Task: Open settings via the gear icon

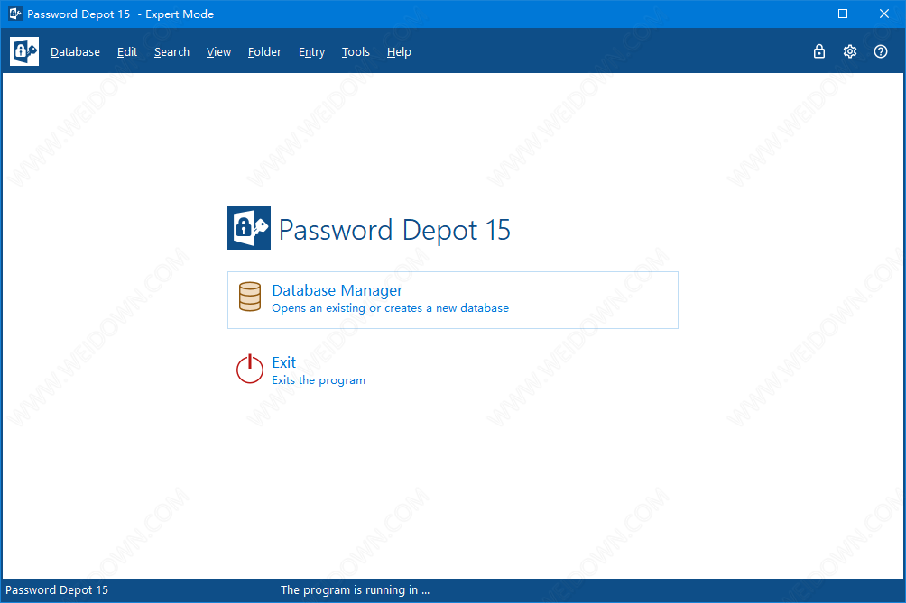Action: (849, 51)
